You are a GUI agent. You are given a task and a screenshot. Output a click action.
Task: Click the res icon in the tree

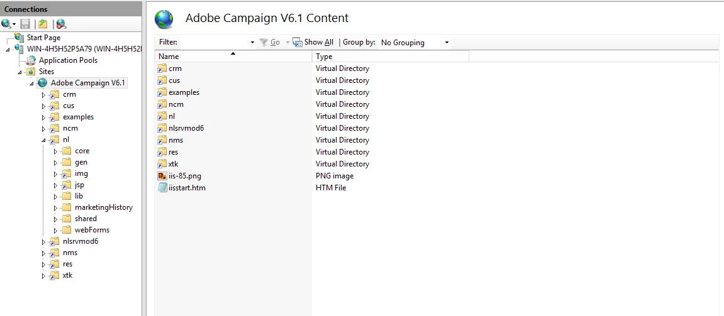[x=55, y=264]
